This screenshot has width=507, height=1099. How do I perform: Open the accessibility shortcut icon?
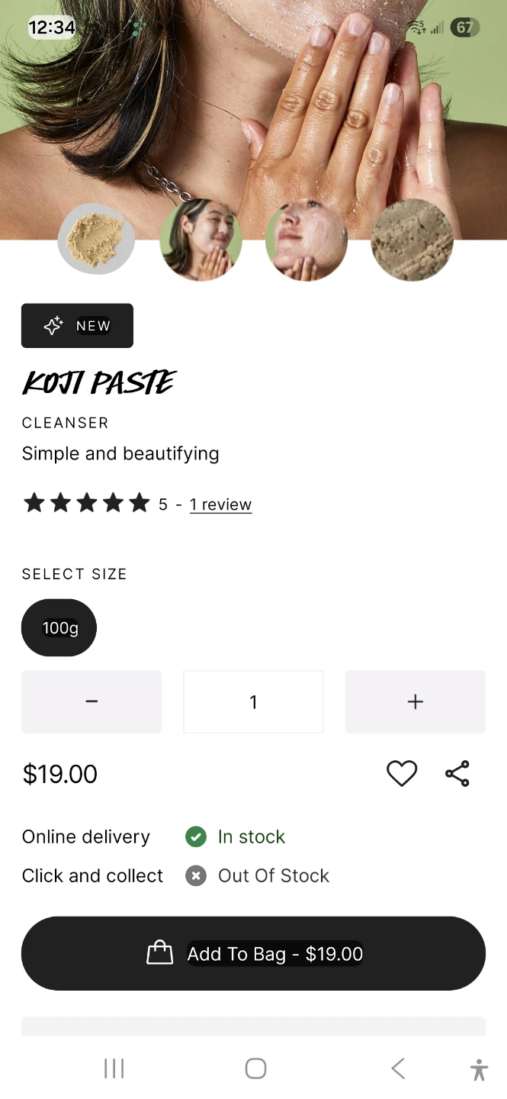[x=479, y=1069]
